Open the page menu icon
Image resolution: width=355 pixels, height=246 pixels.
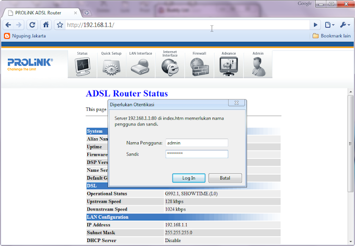pos(329,25)
